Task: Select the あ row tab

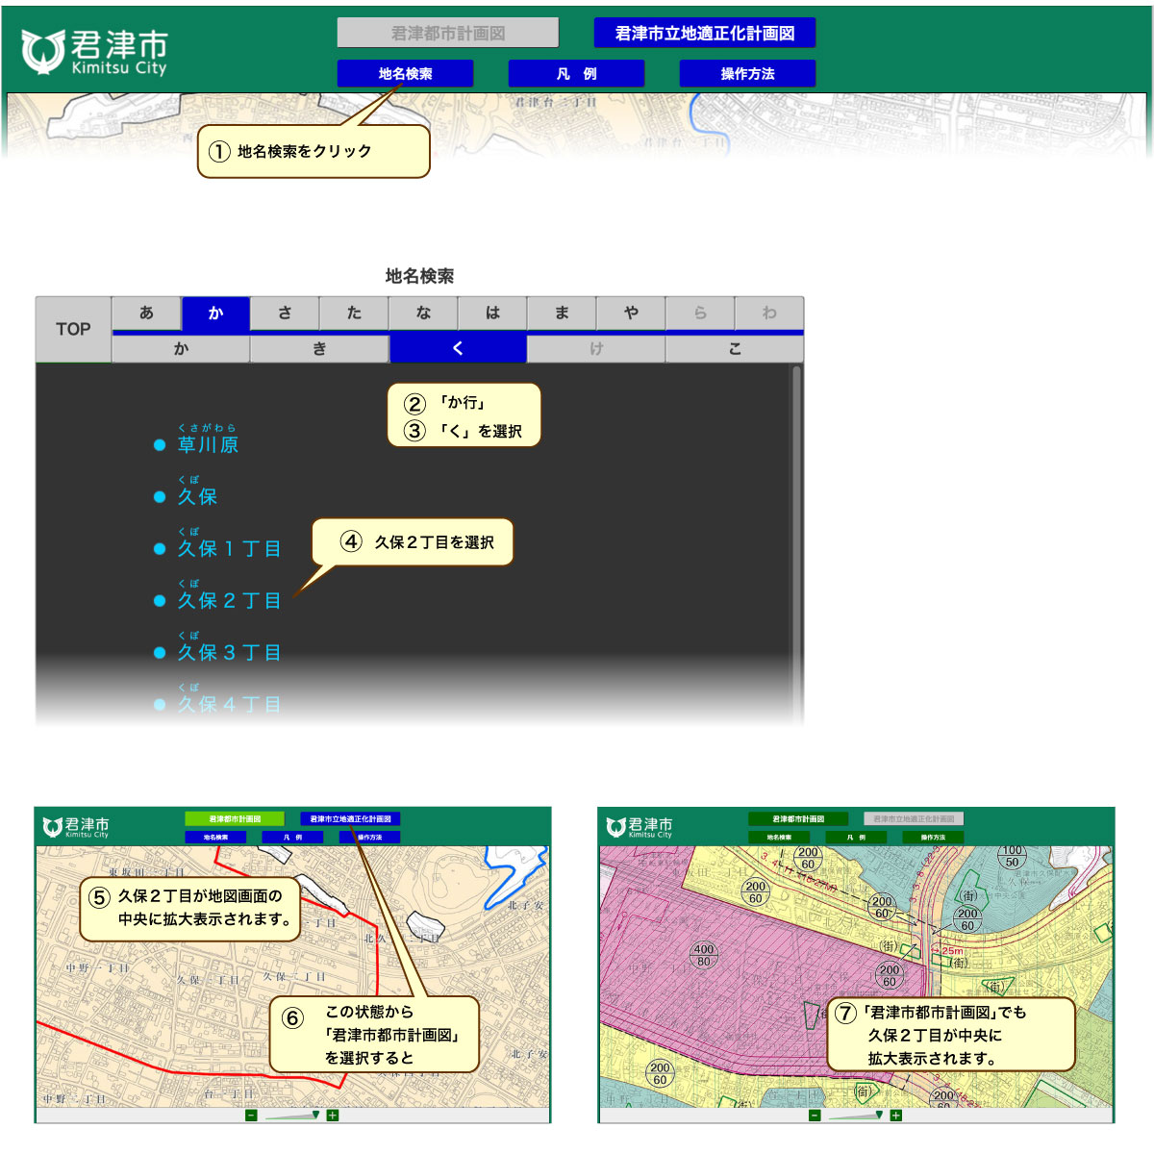Action: (146, 313)
